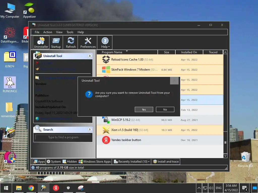Launch Google Chrome from the taskbar
The width and height of the screenshot is (258, 193).
[31, 188]
